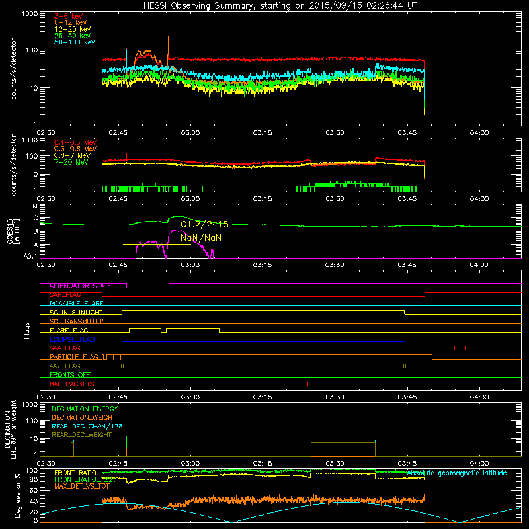Click the DECIMATION_ENERGY legend label

click(x=85, y=409)
